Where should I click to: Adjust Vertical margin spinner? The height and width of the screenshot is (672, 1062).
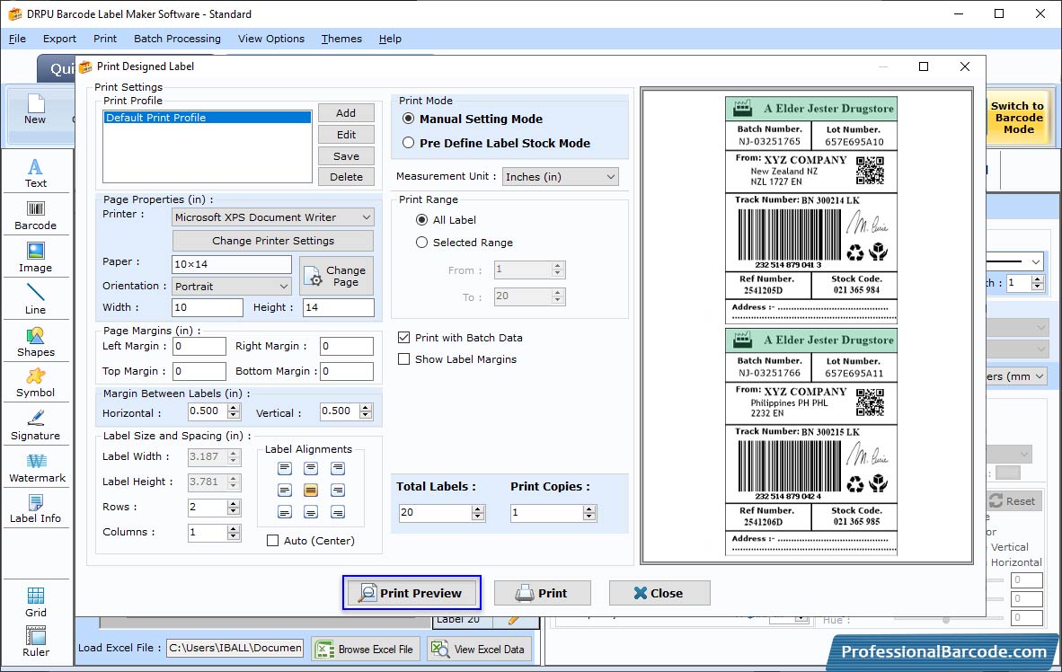pyautogui.click(x=366, y=411)
